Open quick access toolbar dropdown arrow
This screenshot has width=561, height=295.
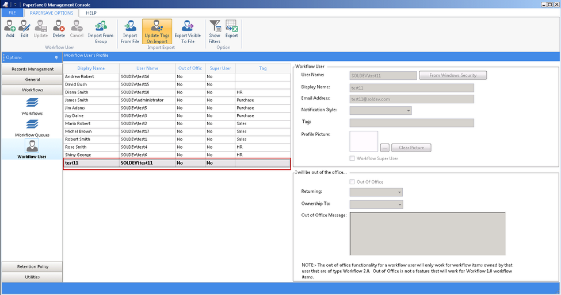pos(16,5)
